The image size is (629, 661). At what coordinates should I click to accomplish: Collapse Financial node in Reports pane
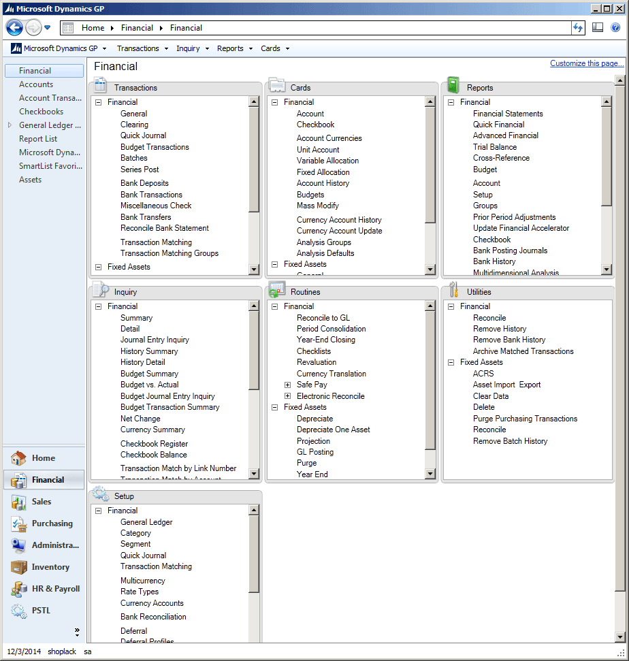coord(451,102)
